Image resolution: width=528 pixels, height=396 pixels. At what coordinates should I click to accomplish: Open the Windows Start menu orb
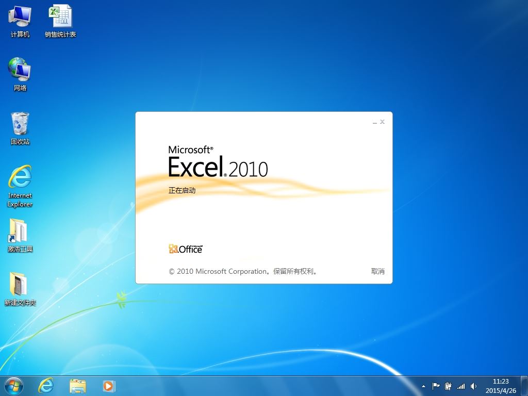(14, 386)
